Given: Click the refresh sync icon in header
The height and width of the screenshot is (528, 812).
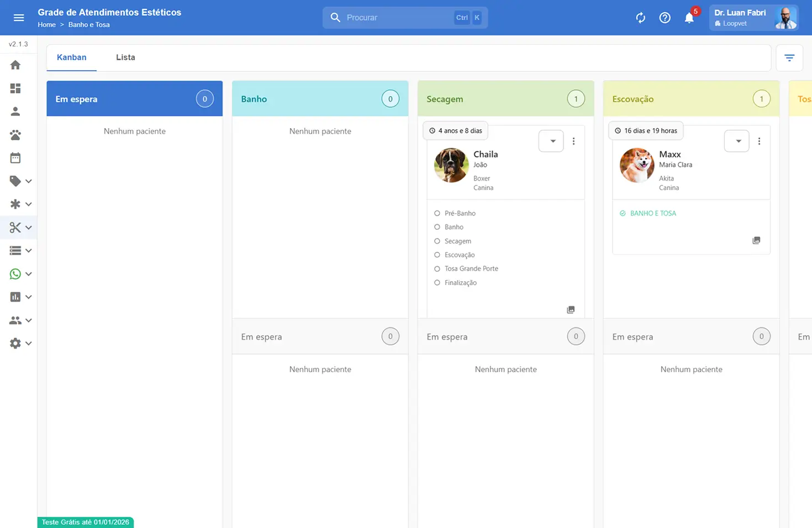Looking at the screenshot, I should tap(640, 18).
